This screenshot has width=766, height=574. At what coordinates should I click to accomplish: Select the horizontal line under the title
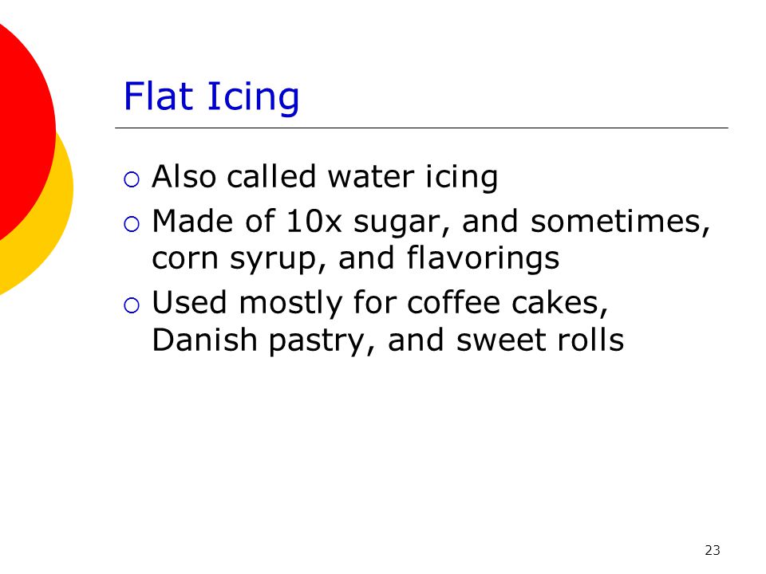(x=421, y=128)
